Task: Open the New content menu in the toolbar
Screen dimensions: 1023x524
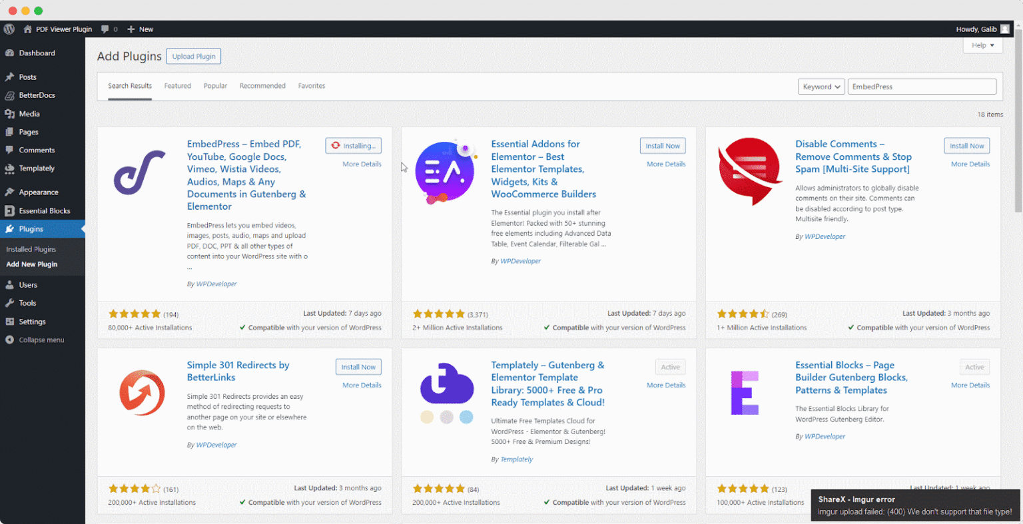Action: [x=140, y=29]
